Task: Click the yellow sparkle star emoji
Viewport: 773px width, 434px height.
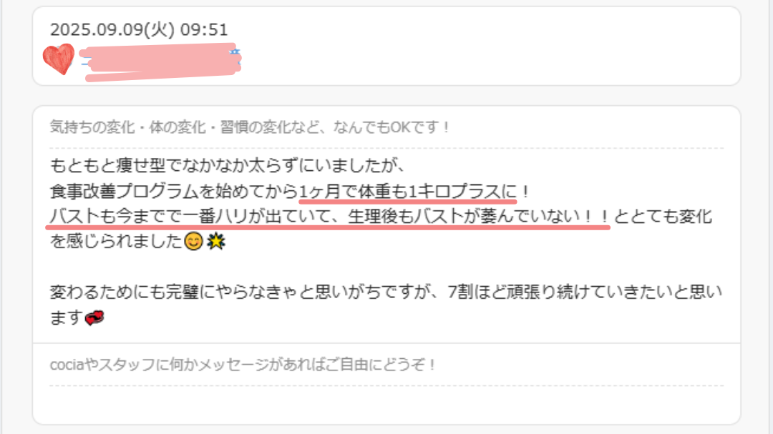Action: tap(216, 242)
